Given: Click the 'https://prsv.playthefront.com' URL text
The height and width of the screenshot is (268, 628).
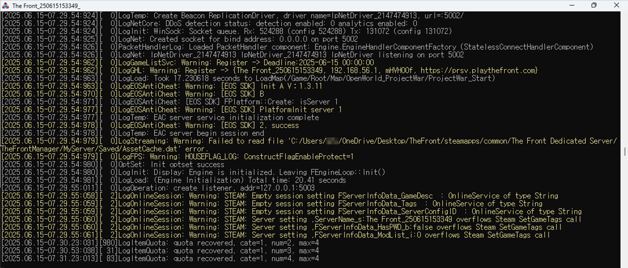Looking at the screenshot, I should click(x=479, y=71).
